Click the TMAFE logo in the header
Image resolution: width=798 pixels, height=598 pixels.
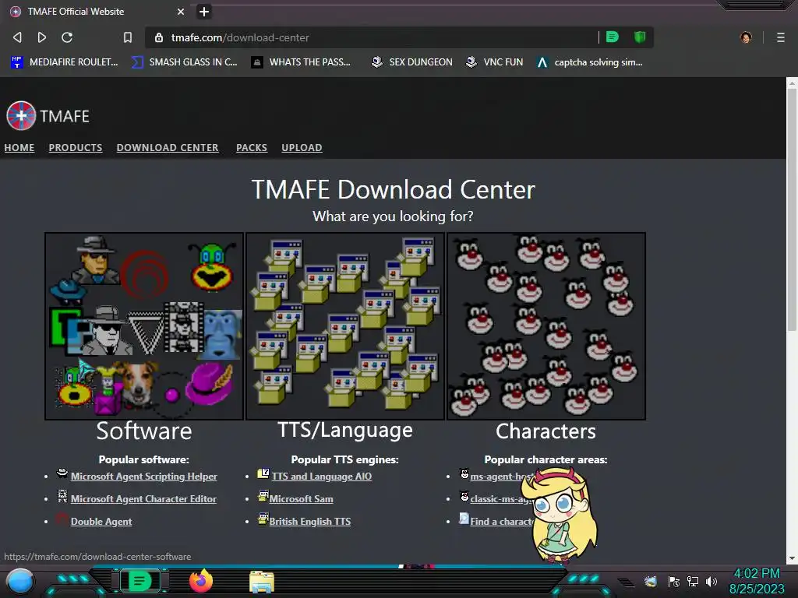48,116
